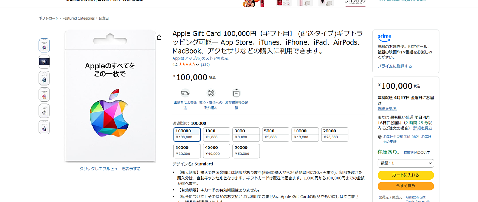
Task: Choose the 20000 yen denomination
Action: pos(335,134)
